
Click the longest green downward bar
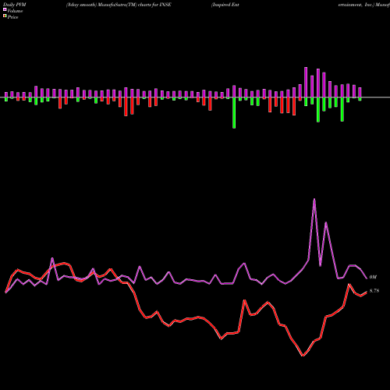(x=234, y=113)
